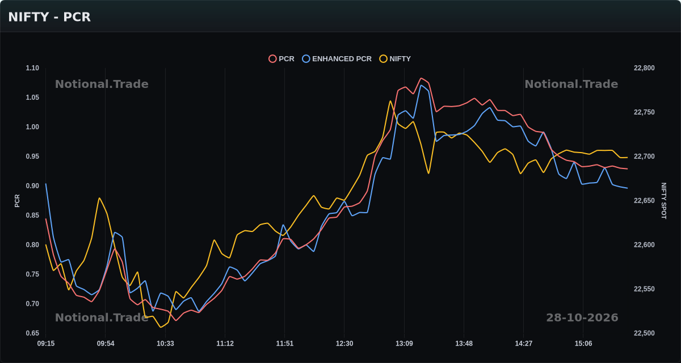Click the PCR left axis title

coord(17,201)
